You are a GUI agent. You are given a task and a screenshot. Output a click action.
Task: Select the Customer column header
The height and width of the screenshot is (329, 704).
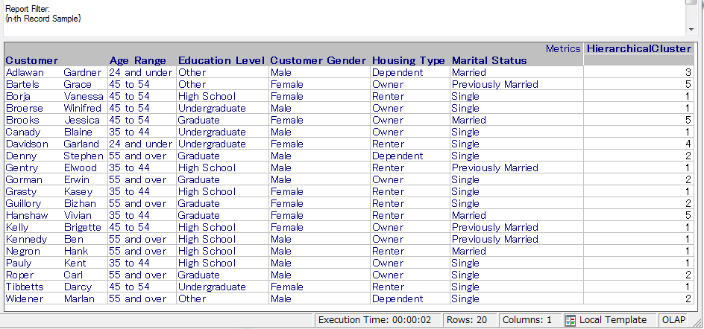click(32, 60)
